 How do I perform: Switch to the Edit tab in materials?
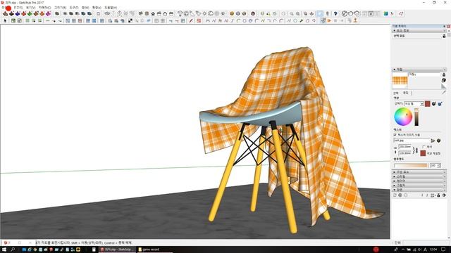point(406,93)
